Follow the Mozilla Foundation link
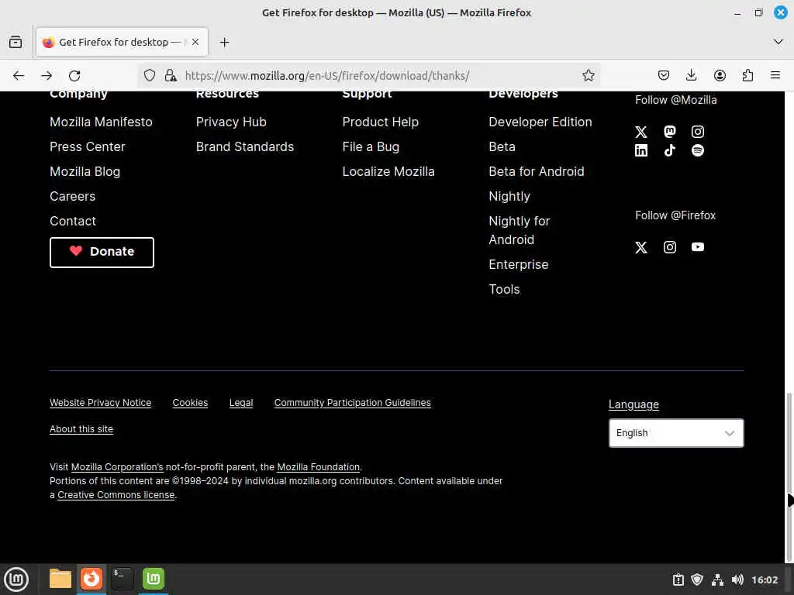The width and height of the screenshot is (794, 595). click(318, 467)
